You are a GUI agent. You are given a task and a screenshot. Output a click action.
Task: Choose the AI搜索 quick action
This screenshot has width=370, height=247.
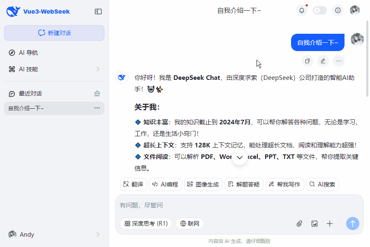(x=323, y=184)
